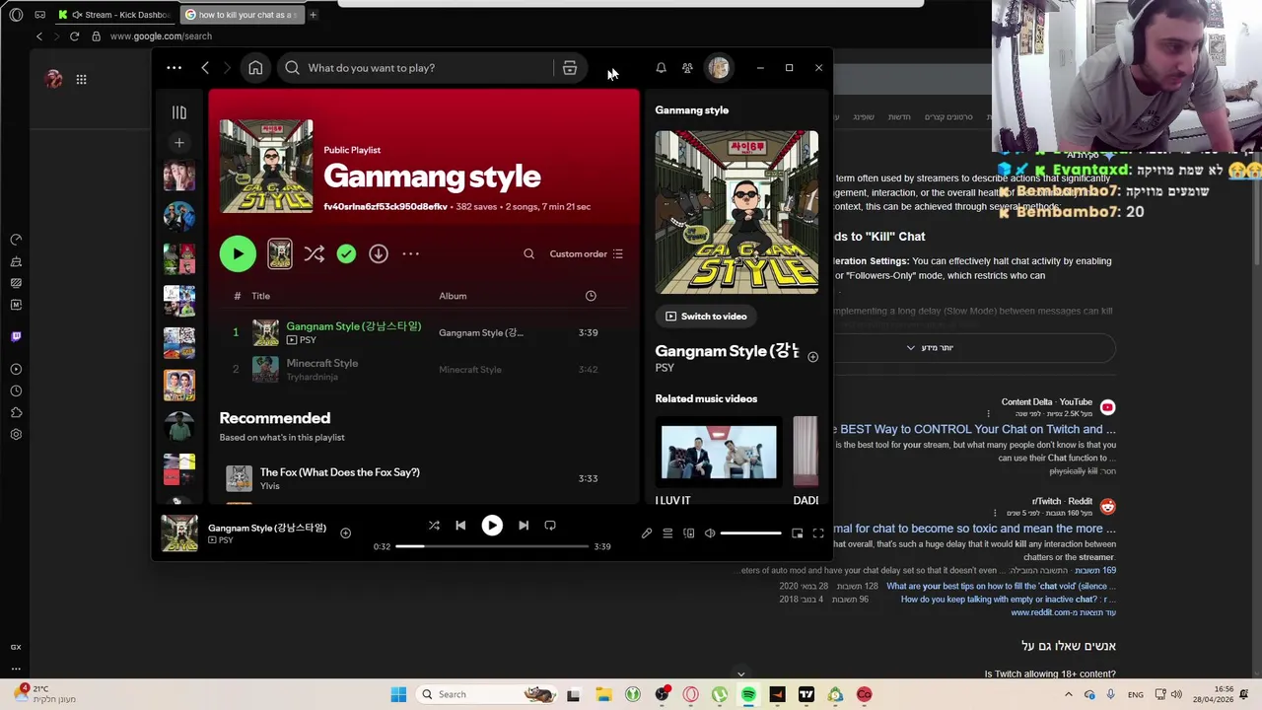The width and height of the screenshot is (1262, 710).
Task: Click the Title column header
Action: (260, 296)
